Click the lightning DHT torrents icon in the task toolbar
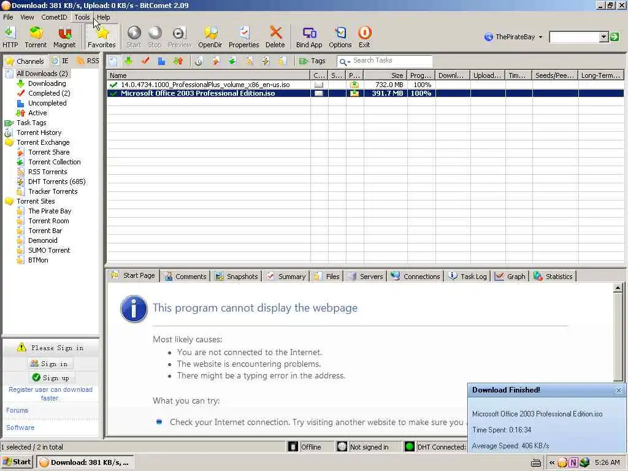The height and width of the screenshot is (471, 628). (266, 61)
